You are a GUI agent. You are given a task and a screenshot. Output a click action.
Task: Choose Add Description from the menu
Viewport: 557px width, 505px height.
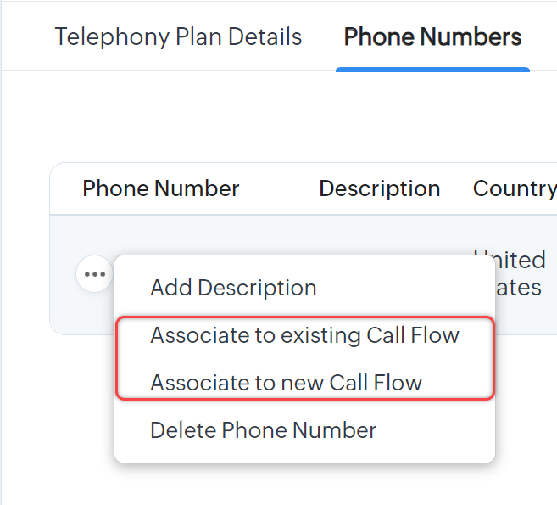[x=233, y=288]
